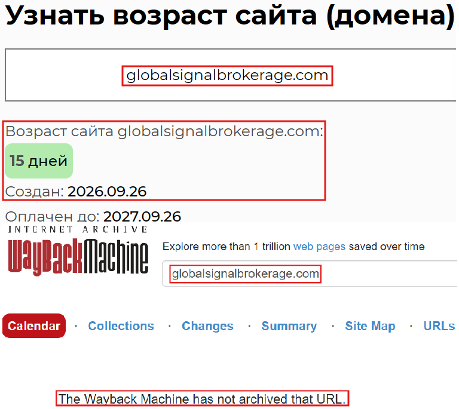Click the 'Узнать возраст сайта (домена)' heading

coord(229,15)
